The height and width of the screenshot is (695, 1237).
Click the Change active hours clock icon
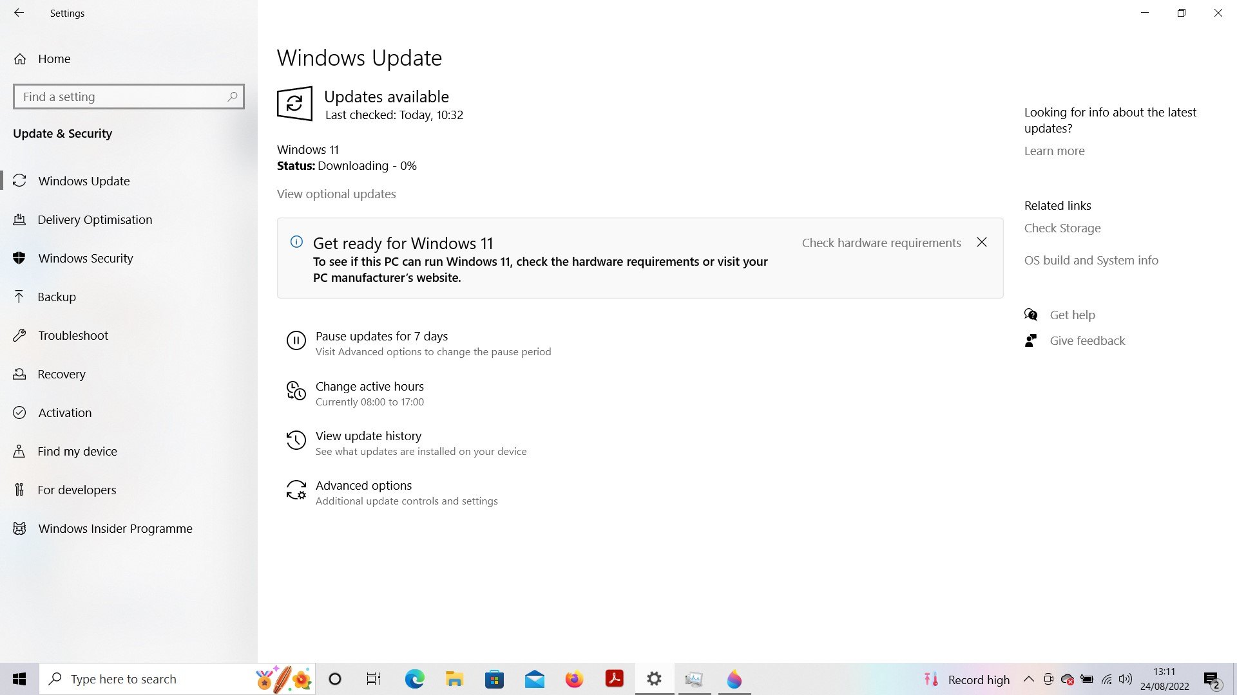(296, 391)
